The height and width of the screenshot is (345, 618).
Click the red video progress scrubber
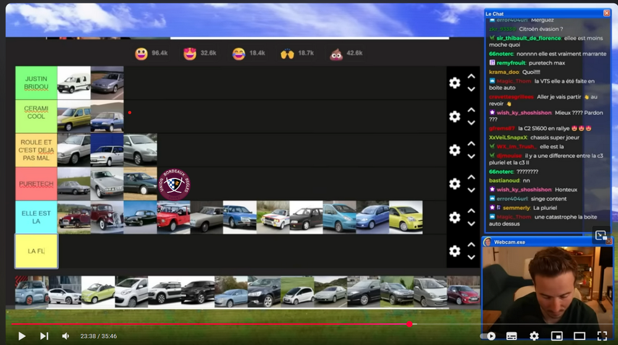click(410, 324)
